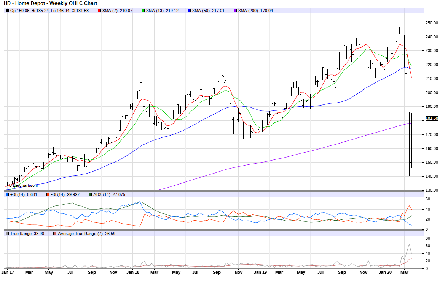Image resolution: width=440 pixels, height=284 pixels.
Task: Click the Barchart.com copyright text
Action: (x=23, y=186)
